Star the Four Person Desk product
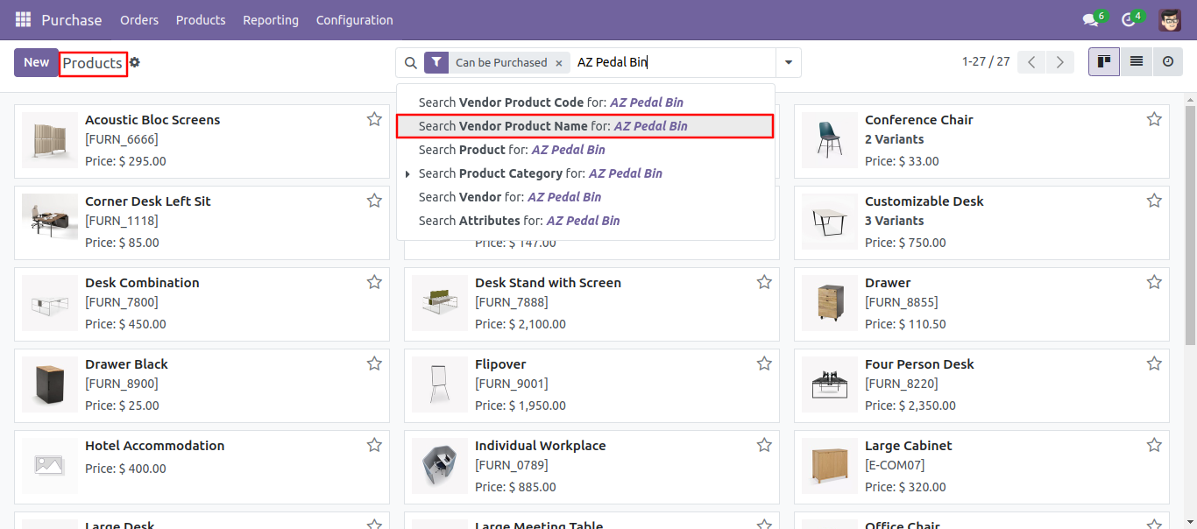The width and height of the screenshot is (1197, 529). 1154,363
